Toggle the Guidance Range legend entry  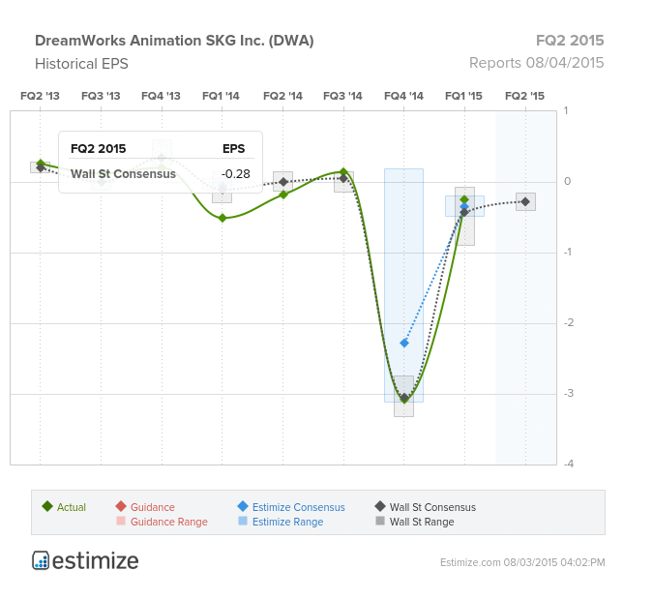pos(162,522)
